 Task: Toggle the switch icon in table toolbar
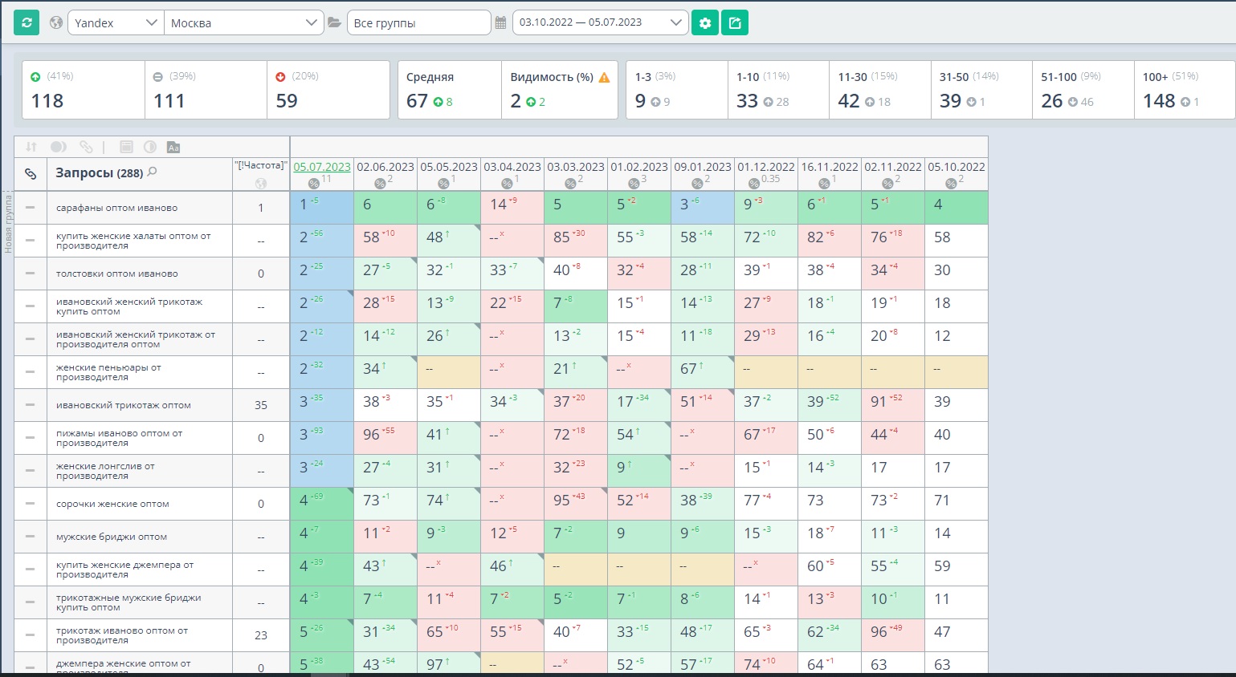click(59, 147)
